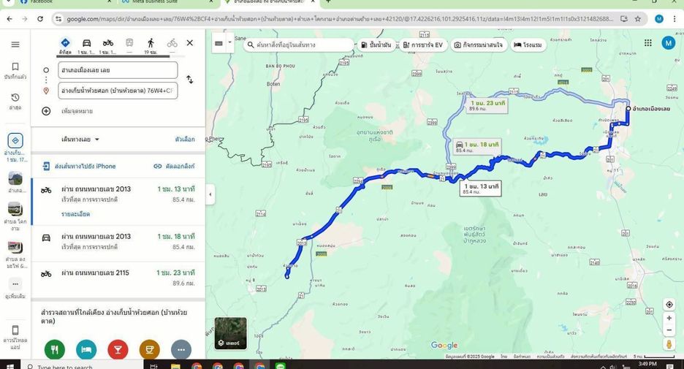Screen dimensions: 684x369
Task: Open the Get the app sidebar icon
Action: click(x=15, y=337)
